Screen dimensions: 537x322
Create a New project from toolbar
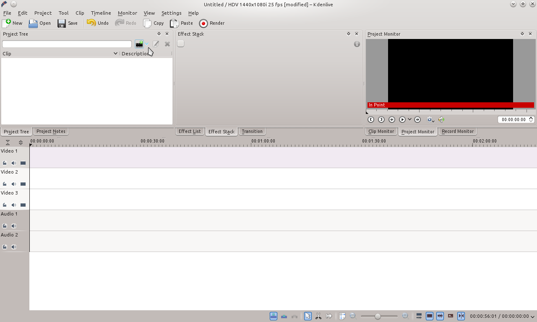(x=13, y=23)
